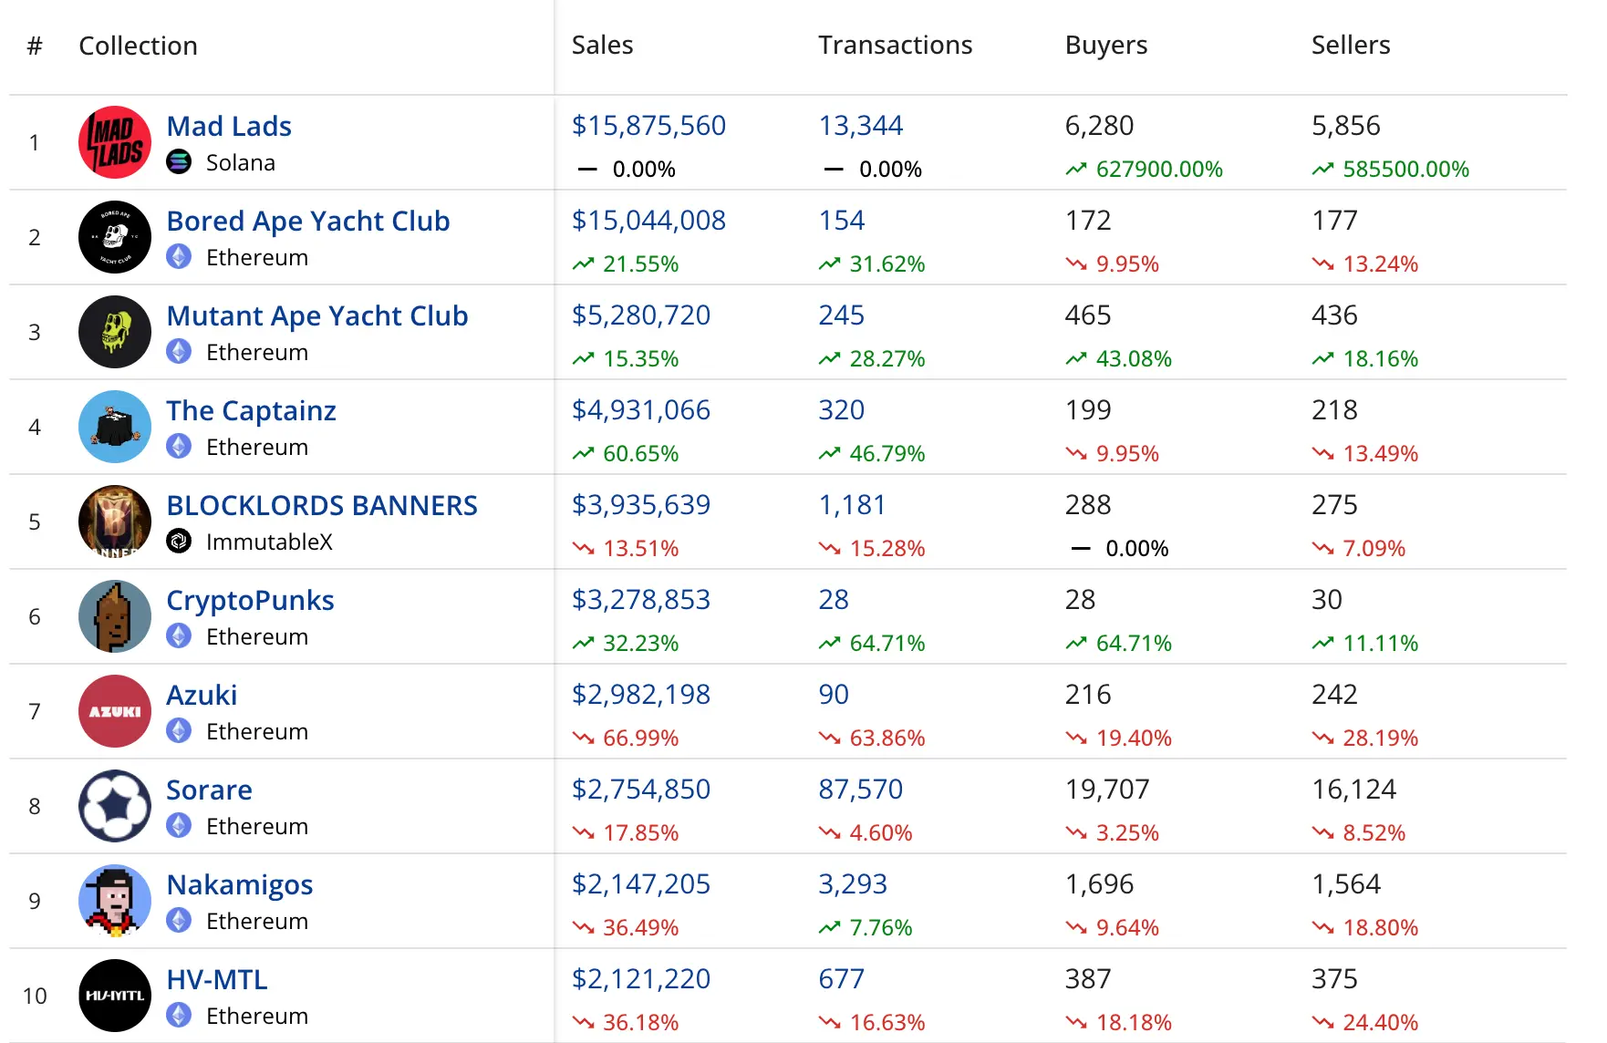This screenshot has width=1607, height=1043.
Task: Click the Mad Lads collection logo
Action: [115, 142]
